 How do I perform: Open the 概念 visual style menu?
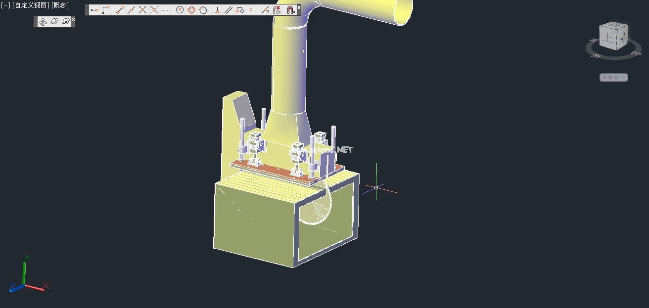pyautogui.click(x=60, y=6)
